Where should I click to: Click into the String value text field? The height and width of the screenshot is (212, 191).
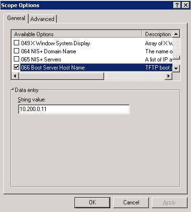pos(74,109)
